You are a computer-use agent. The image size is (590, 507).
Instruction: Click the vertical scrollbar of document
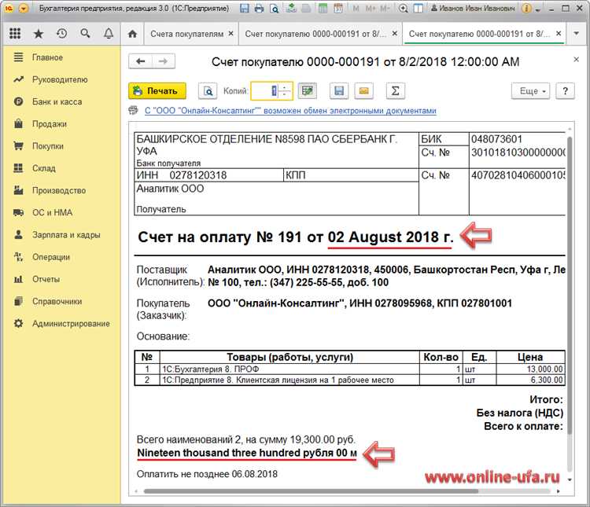(x=570, y=286)
